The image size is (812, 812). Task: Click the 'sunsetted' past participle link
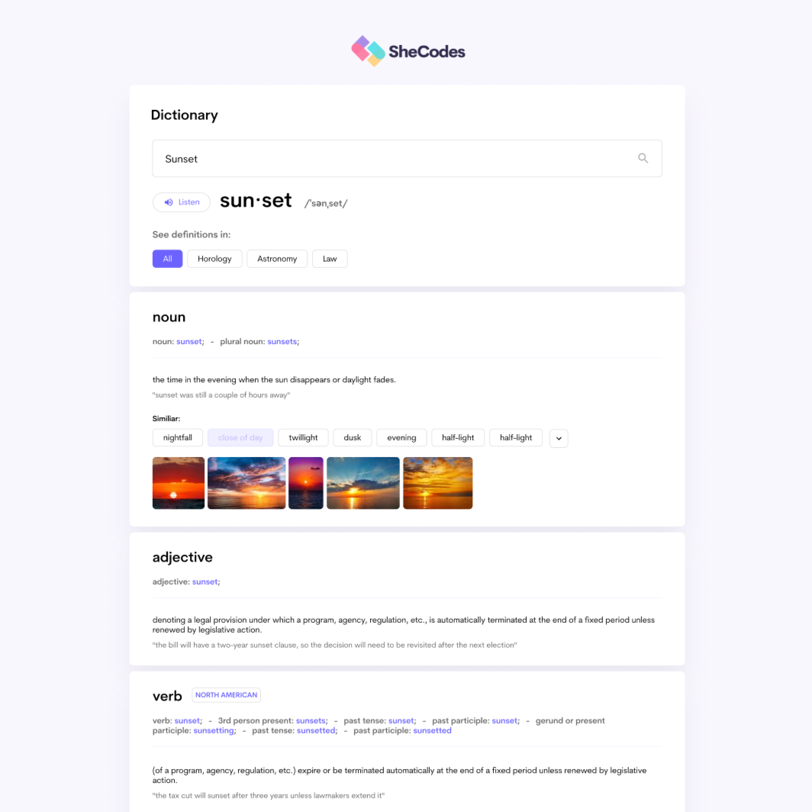tap(431, 730)
